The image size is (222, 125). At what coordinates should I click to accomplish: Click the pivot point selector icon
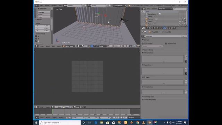coord(83,46)
